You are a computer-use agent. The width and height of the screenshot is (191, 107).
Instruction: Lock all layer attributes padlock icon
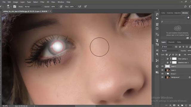[179, 55]
